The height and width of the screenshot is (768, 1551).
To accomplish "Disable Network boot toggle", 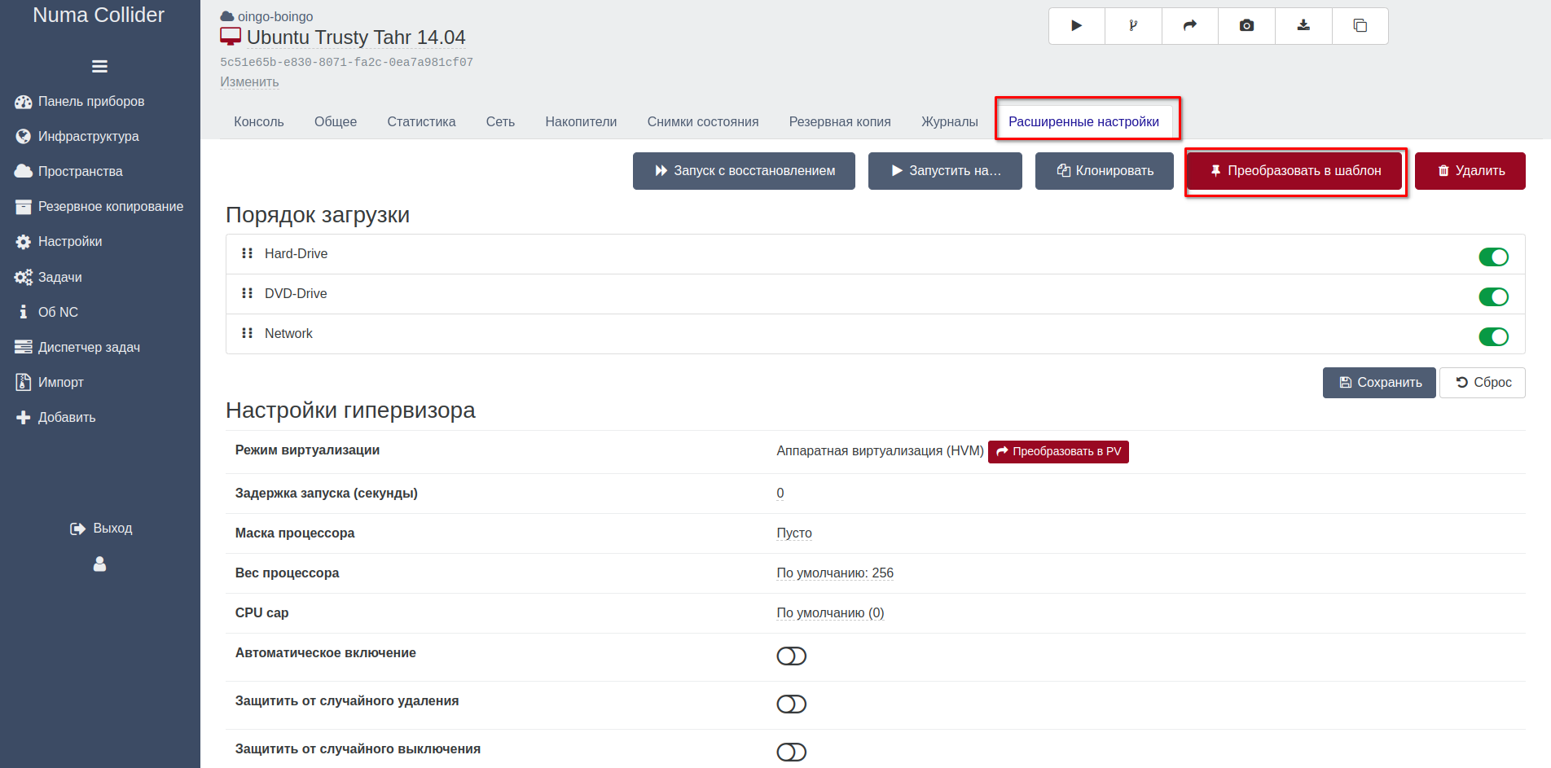I will (x=1494, y=337).
